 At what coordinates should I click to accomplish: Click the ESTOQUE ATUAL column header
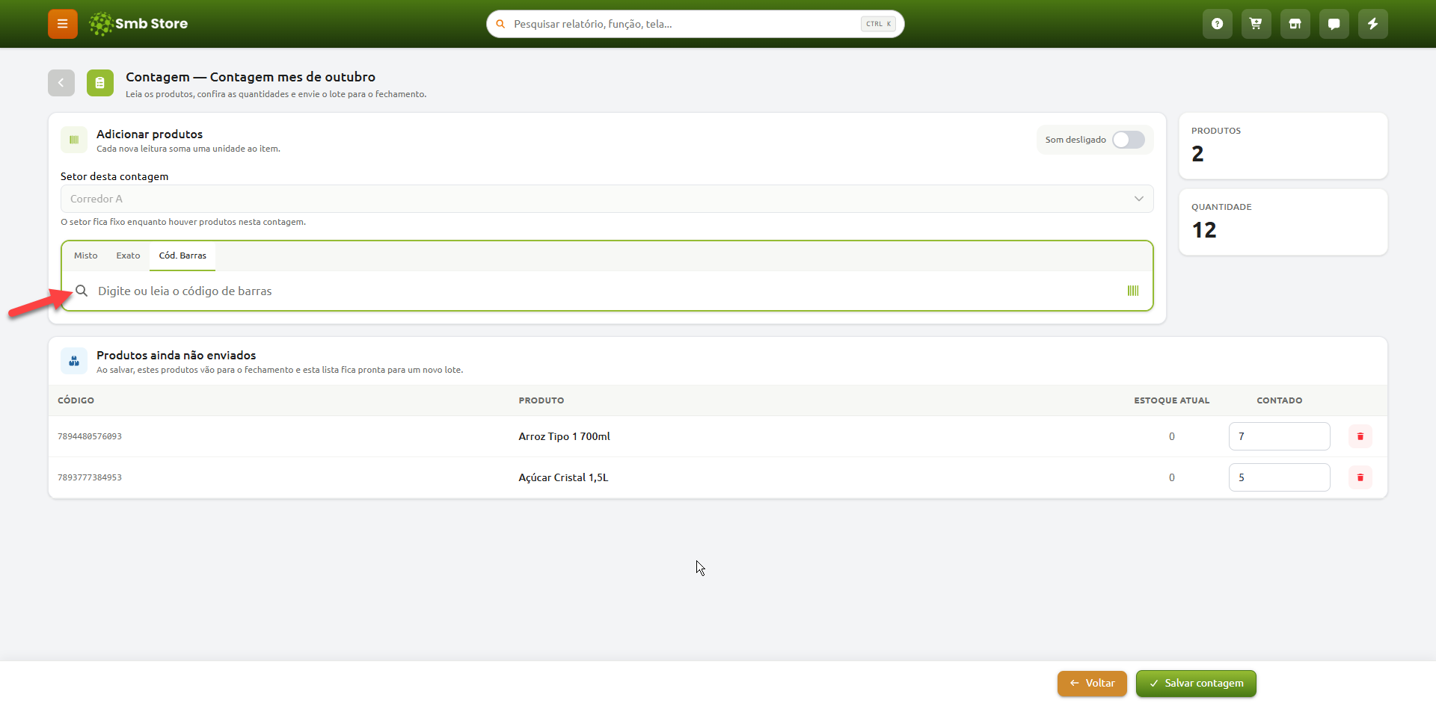click(x=1172, y=400)
